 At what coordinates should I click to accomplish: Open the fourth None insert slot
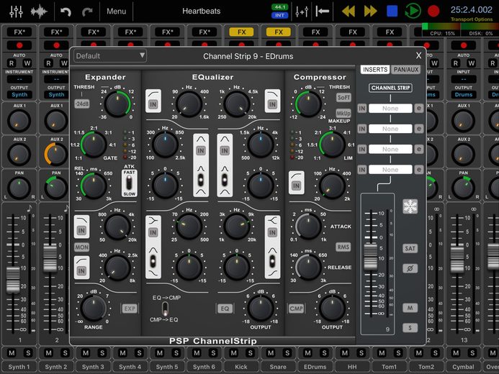tap(390, 170)
